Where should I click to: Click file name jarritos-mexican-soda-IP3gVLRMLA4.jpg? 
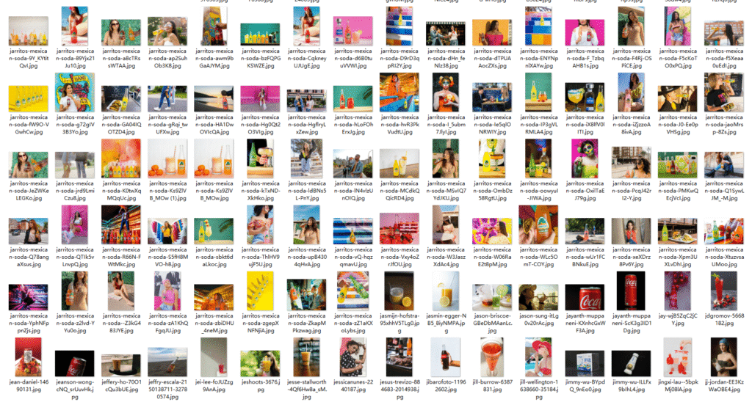[538, 125]
